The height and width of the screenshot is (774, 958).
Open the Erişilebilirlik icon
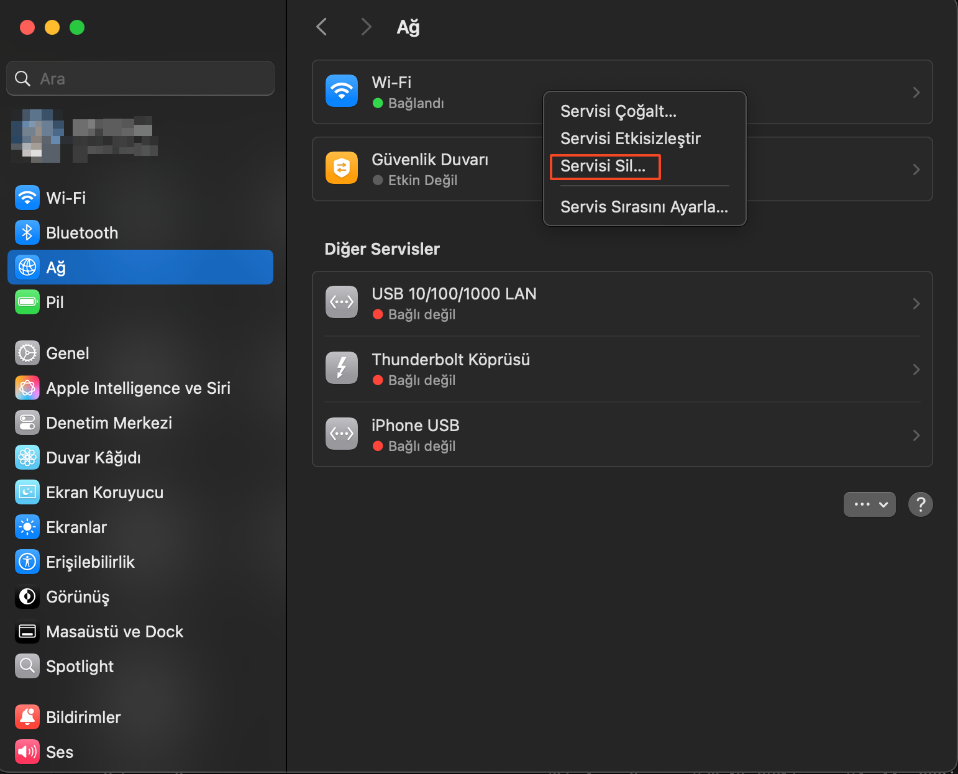click(x=27, y=562)
